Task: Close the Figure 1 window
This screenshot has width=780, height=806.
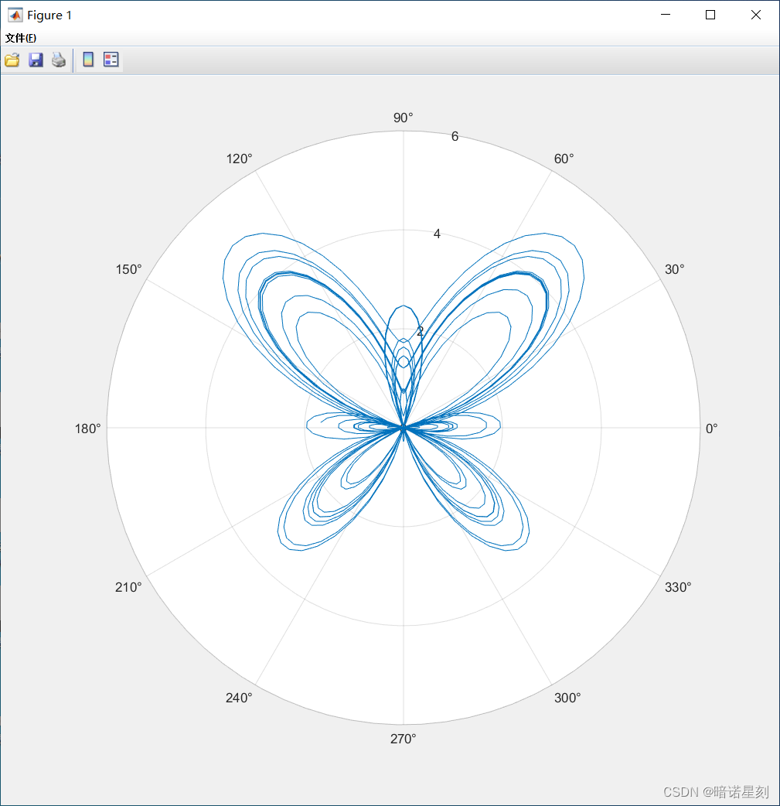Action: point(756,15)
